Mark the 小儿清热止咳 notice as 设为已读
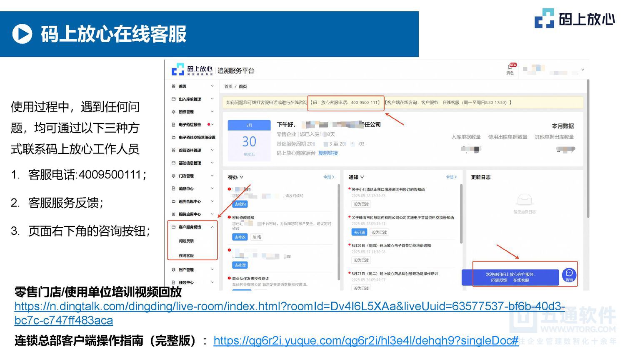The height and width of the screenshot is (352, 625). 361,204
